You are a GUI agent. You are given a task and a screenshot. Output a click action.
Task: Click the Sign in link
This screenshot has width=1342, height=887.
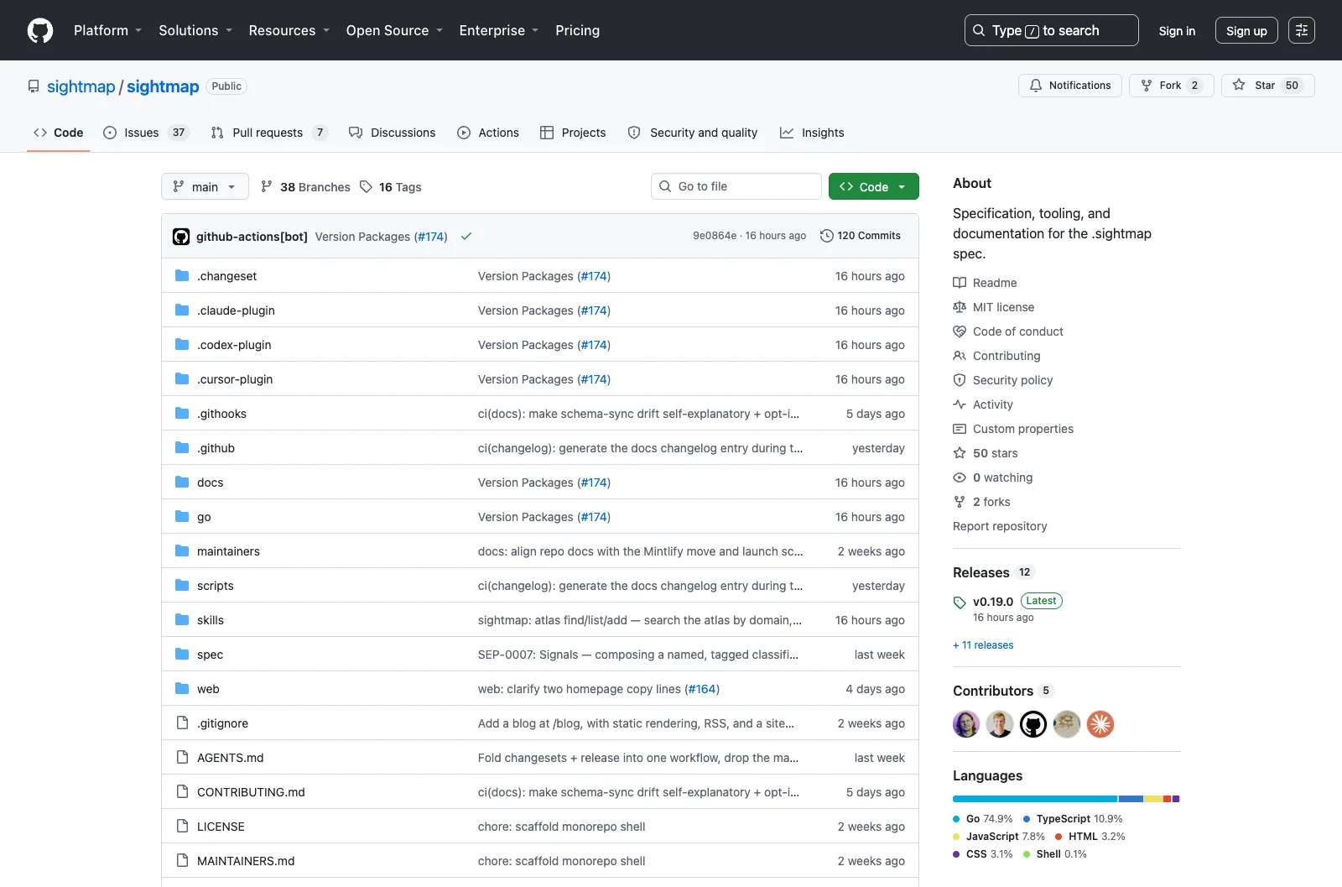tap(1177, 30)
